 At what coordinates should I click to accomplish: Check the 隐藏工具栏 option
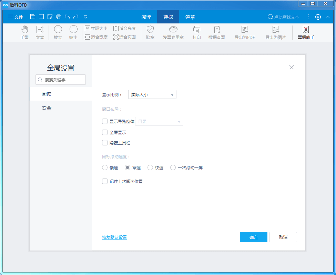point(105,143)
